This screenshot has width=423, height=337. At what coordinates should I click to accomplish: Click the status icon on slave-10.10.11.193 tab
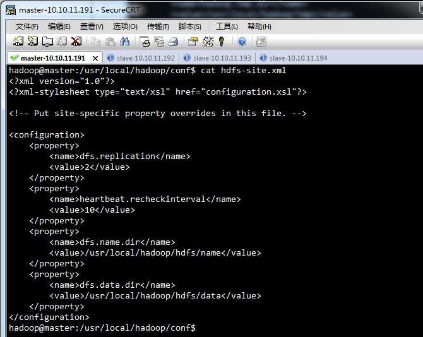click(x=187, y=57)
